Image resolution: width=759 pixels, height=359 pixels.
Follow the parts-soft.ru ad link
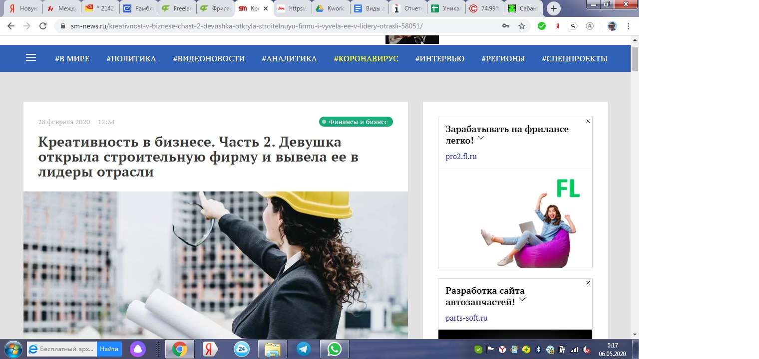click(x=466, y=318)
